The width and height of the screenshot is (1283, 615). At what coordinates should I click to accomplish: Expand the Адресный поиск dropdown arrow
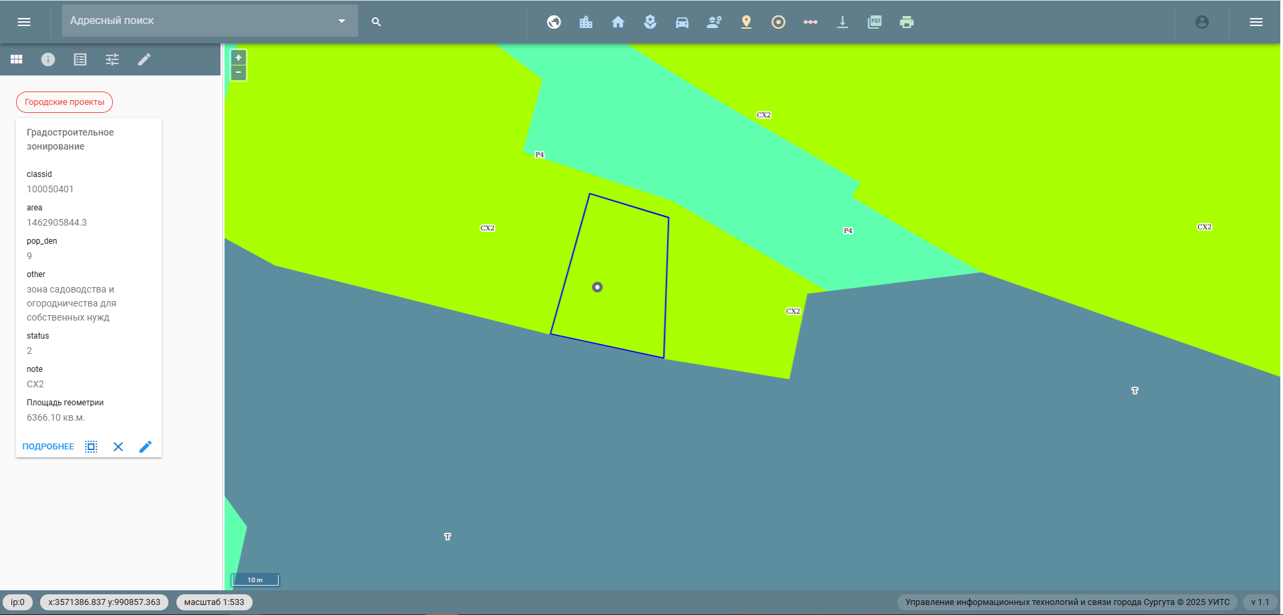tap(341, 21)
